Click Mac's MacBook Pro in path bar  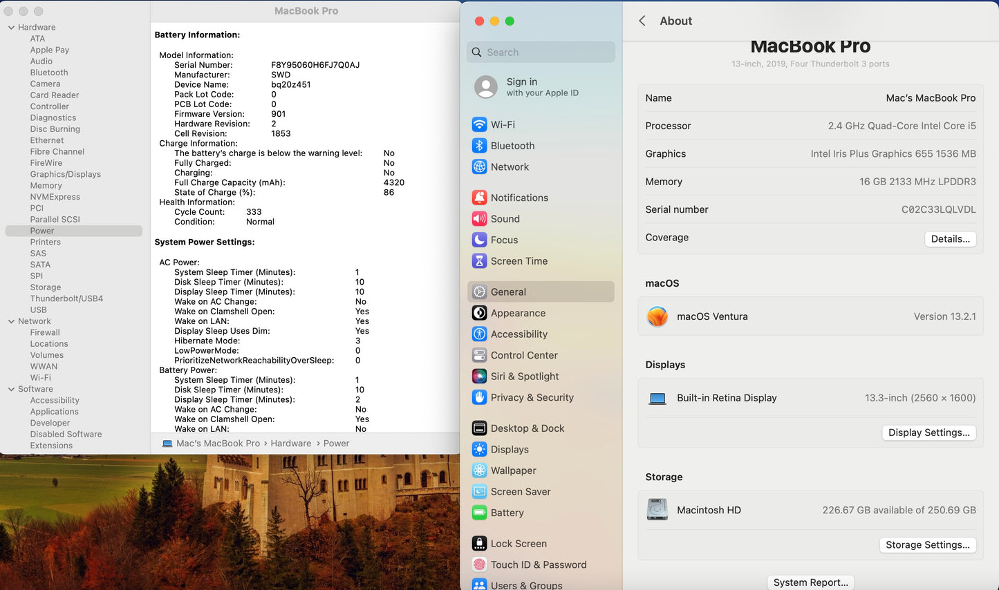[x=218, y=444]
